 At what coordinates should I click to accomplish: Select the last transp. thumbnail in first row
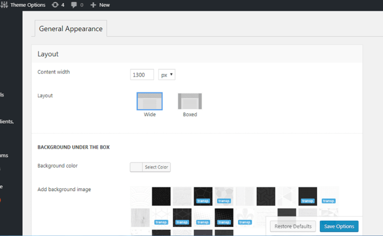click(x=329, y=196)
